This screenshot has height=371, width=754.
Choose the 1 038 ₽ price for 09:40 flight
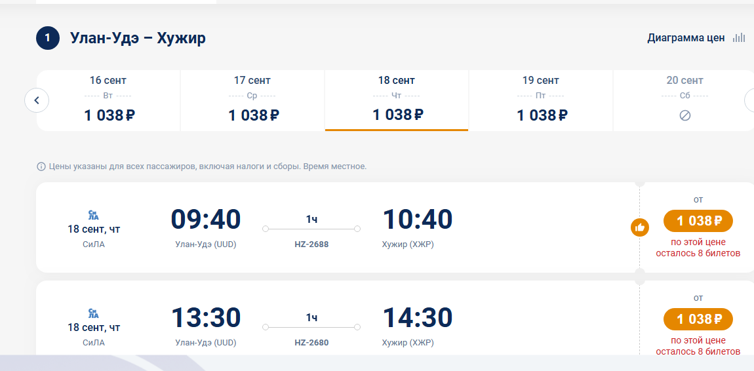[698, 221]
